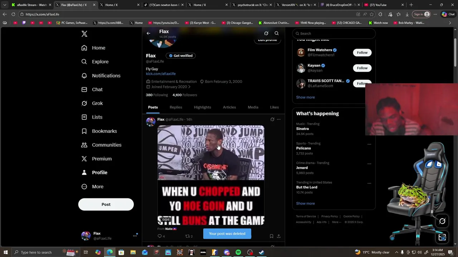The width and height of the screenshot is (458, 257).
Task: Click the share icon under the post
Action: point(279,236)
